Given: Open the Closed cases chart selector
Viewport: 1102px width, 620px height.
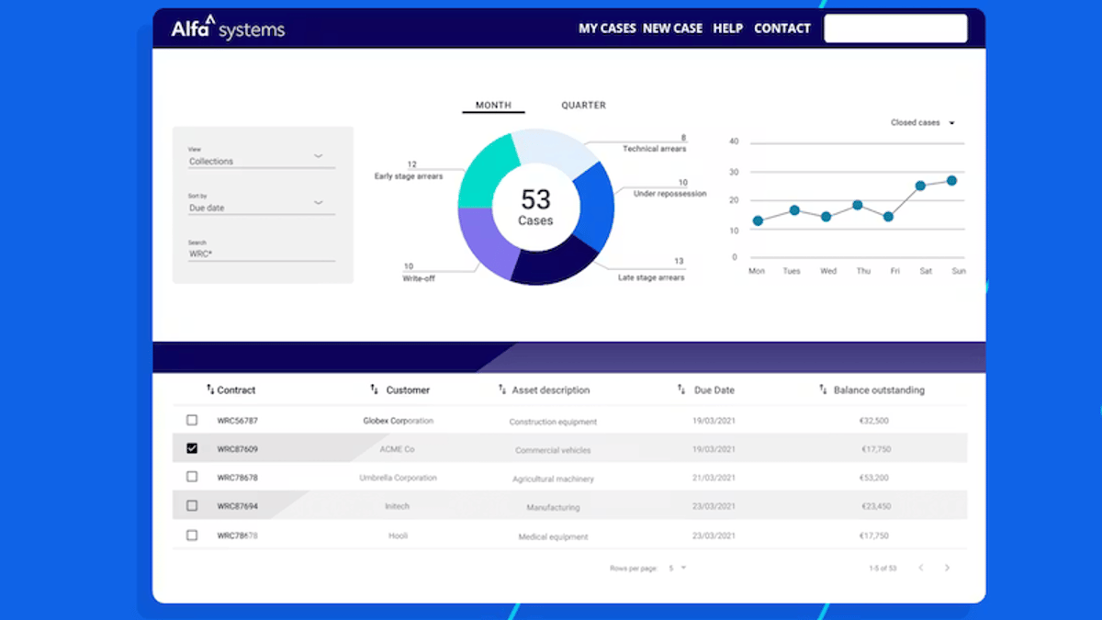Looking at the screenshot, I should (923, 121).
